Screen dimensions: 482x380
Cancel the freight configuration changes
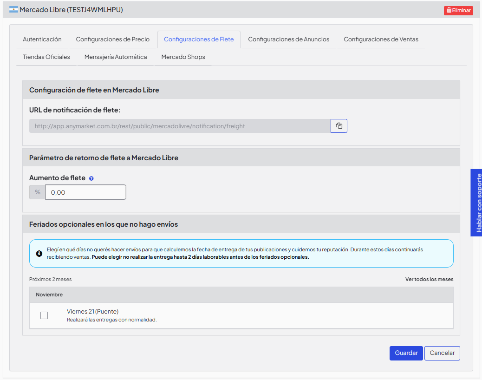click(442, 353)
